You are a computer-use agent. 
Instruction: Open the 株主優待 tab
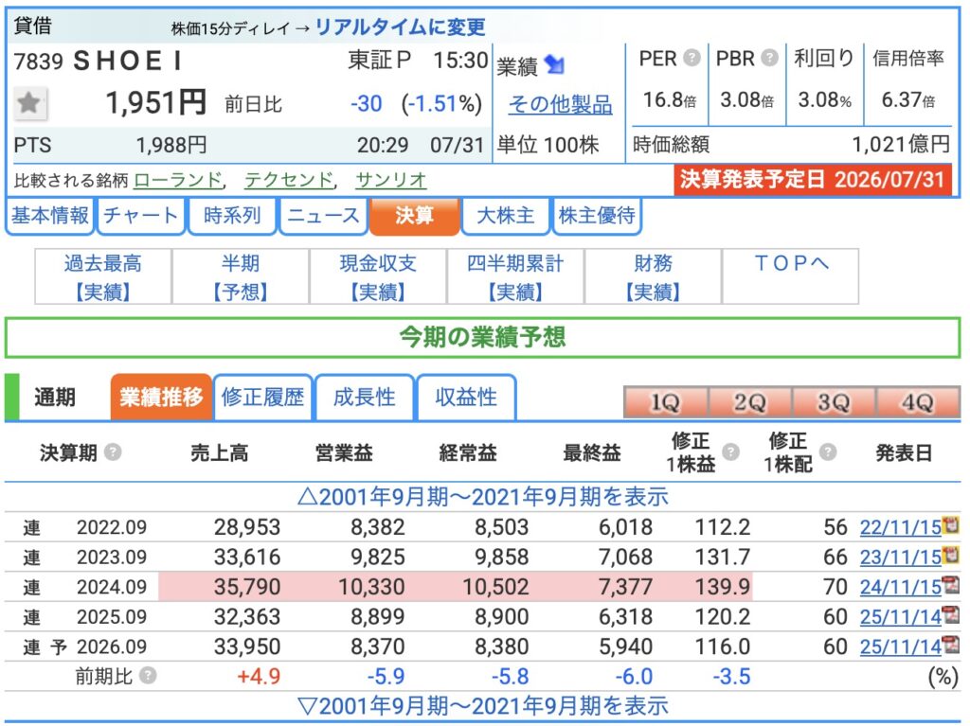(x=597, y=216)
